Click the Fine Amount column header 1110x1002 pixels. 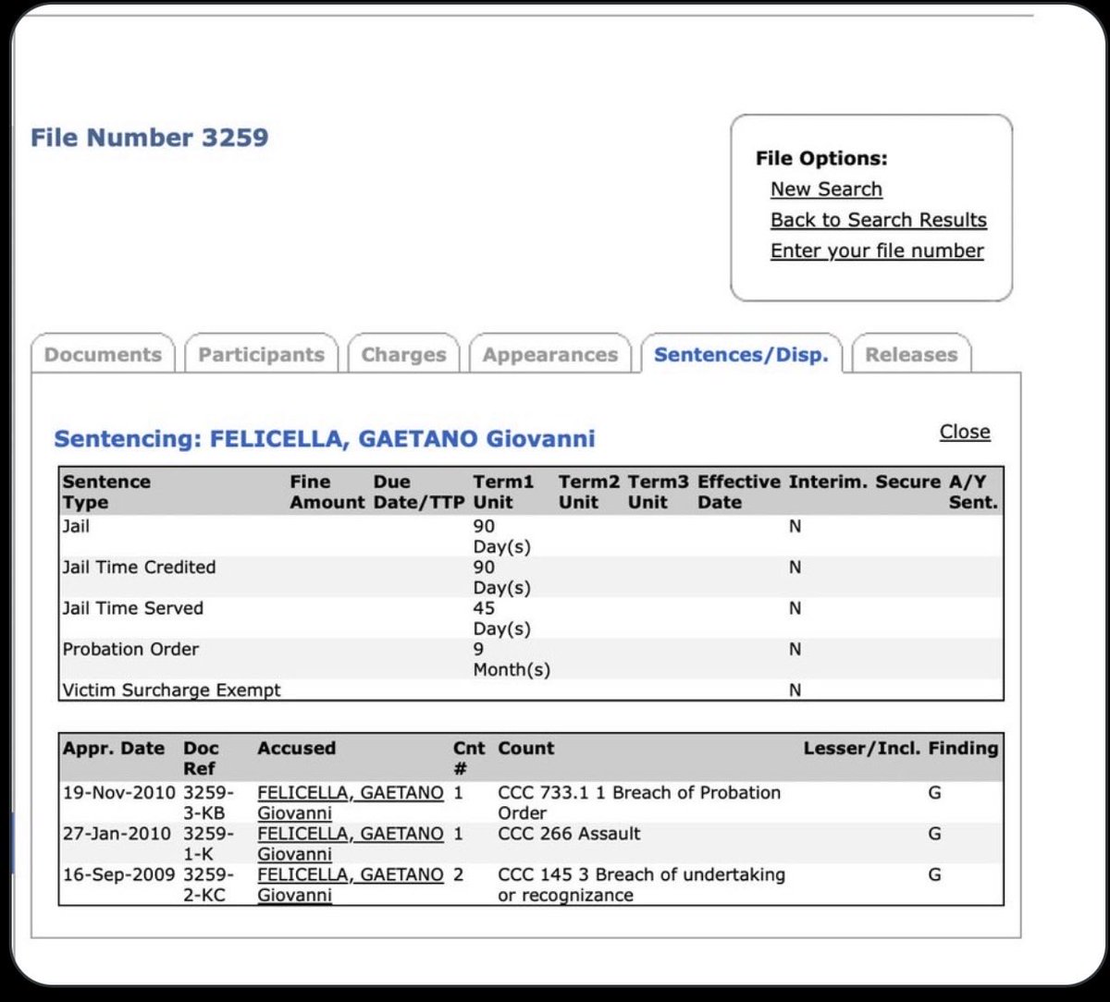tap(327, 492)
